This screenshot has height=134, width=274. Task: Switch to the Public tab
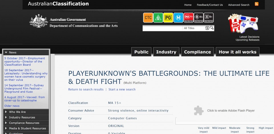click(x=141, y=52)
